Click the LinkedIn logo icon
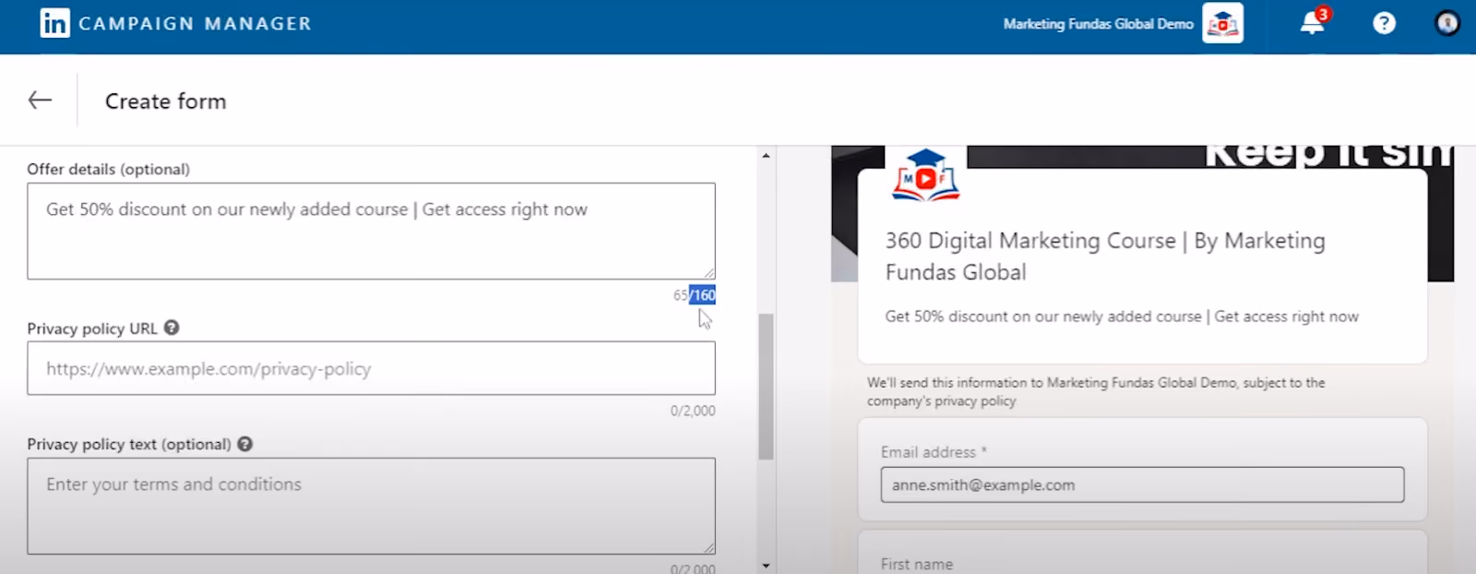This screenshot has width=1476, height=574. click(x=54, y=23)
